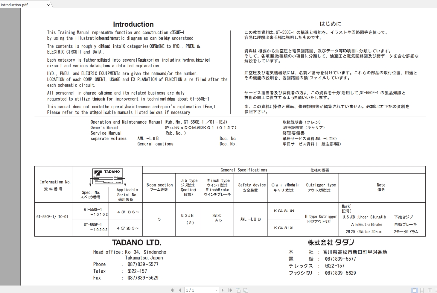Click the next view navigation icon
This screenshot has width=437, height=293.
click(x=246, y=290)
